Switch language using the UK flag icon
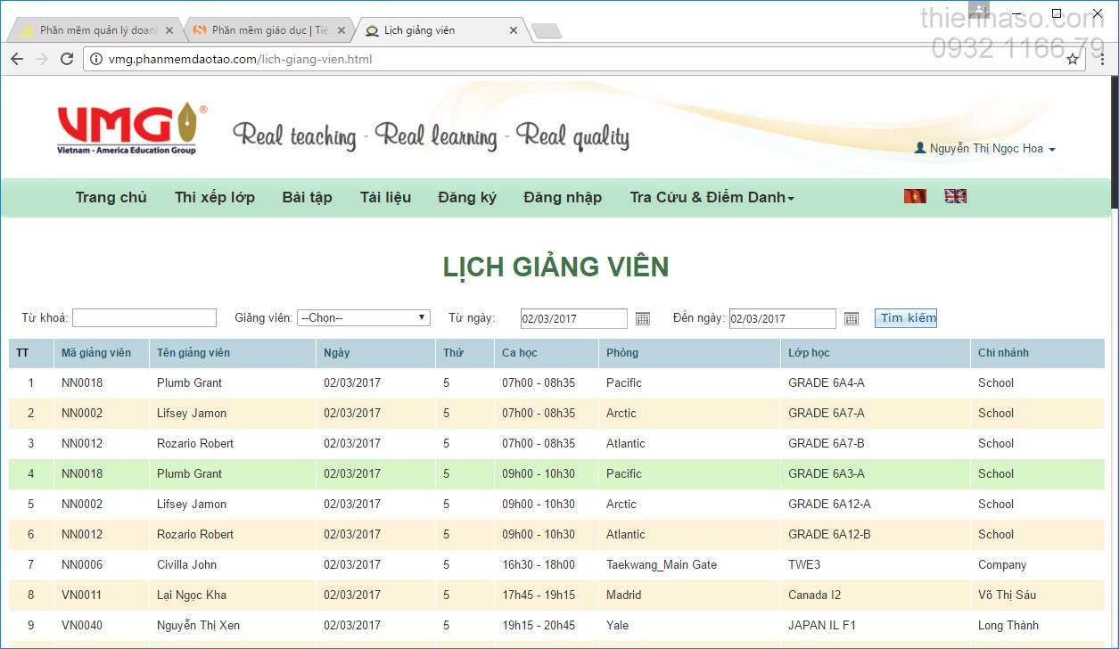Viewport: 1119px width, 649px height. [x=955, y=196]
